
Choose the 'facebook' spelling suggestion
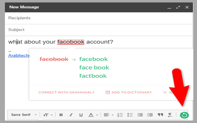point(93,59)
